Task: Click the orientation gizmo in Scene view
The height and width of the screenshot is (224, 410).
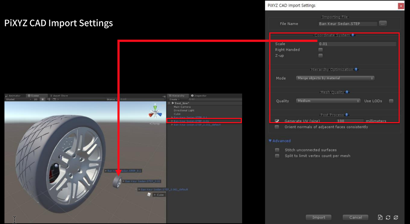Action: (x=155, y=112)
